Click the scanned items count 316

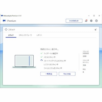84,65
